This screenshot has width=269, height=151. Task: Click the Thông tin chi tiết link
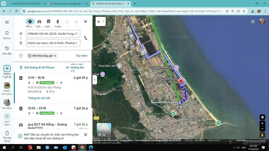click(x=39, y=98)
